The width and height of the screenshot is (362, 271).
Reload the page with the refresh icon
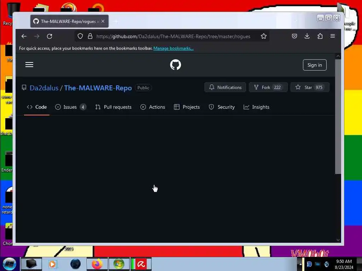pos(49,36)
